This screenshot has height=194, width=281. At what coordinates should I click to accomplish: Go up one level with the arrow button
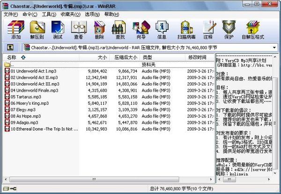(10, 48)
